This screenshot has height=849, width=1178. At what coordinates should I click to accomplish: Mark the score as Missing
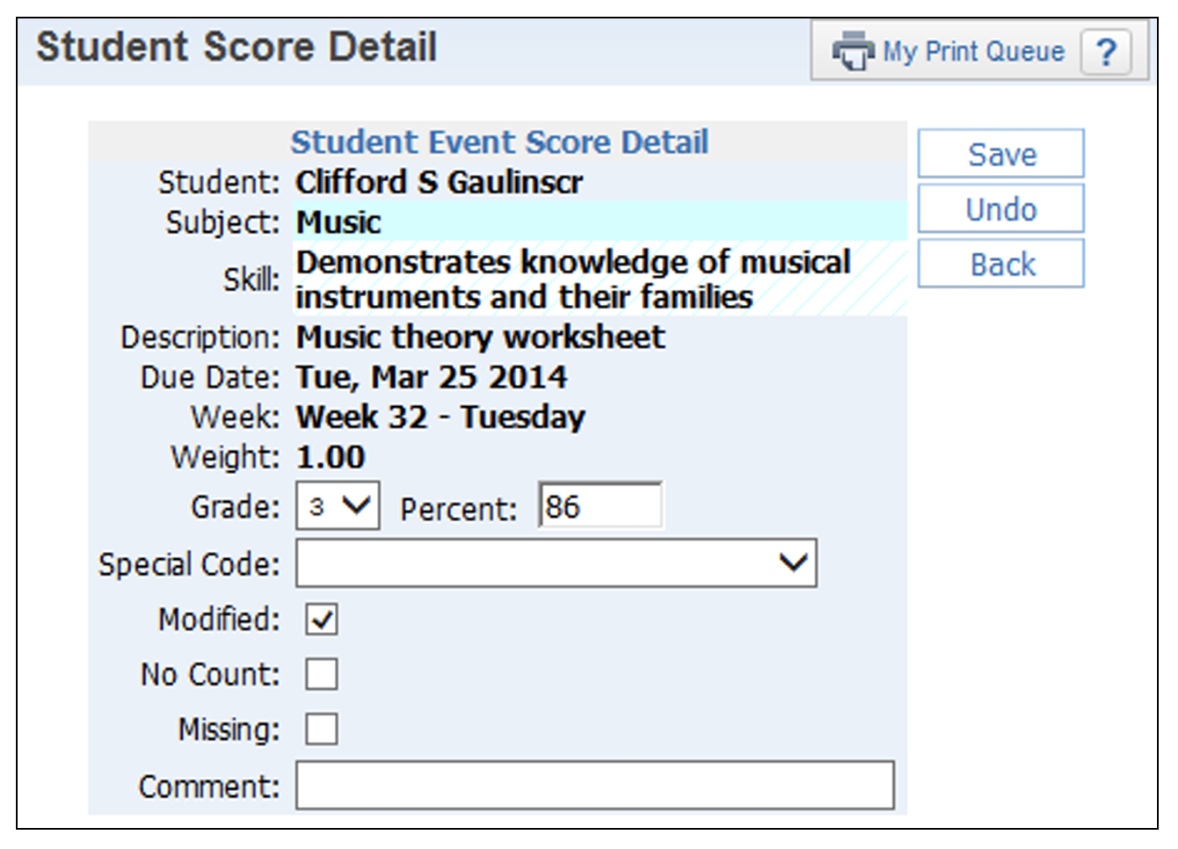pyautogui.click(x=322, y=729)
